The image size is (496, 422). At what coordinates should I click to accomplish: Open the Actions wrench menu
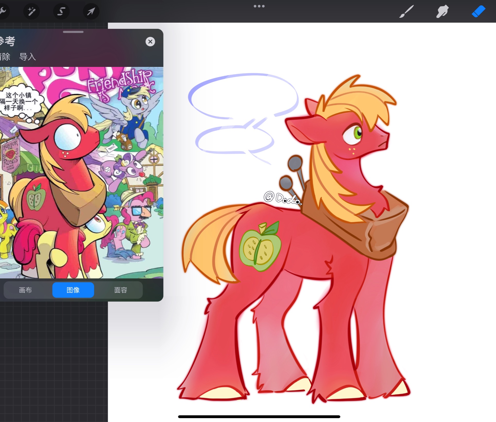(x=3, y=11)
